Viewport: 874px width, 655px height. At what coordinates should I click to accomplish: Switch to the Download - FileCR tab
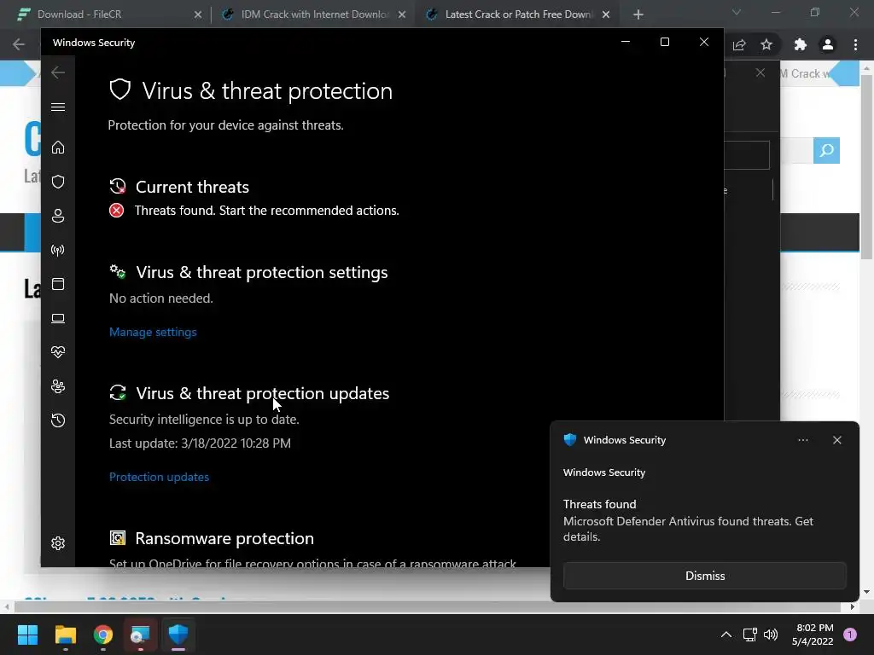click(79, 14)
